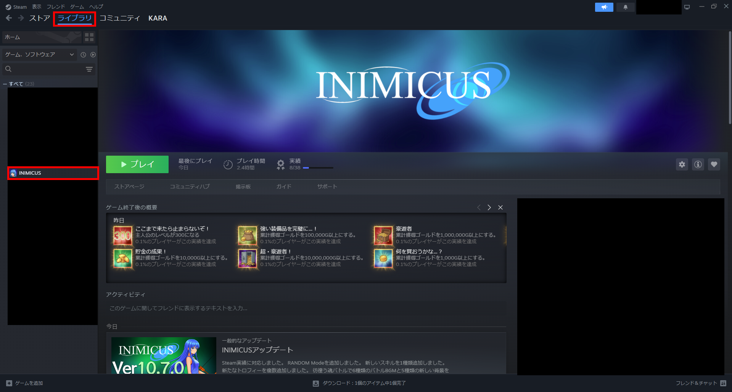This screenshot has height=392, width=732.
Task: Click the ゲームを追加 button
Action: tap(24, 383)
